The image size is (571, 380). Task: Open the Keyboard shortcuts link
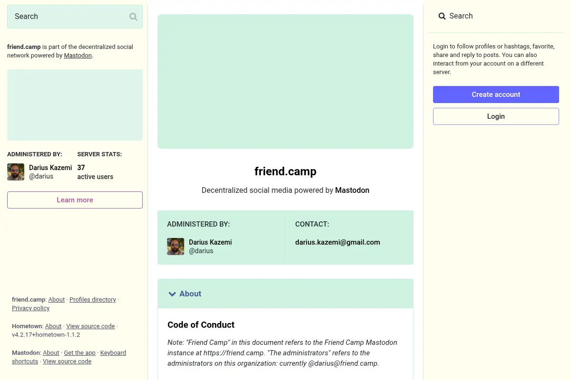tap(69, 357)
